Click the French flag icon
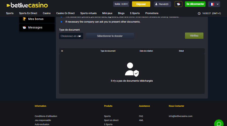 [x=212, y=4]
